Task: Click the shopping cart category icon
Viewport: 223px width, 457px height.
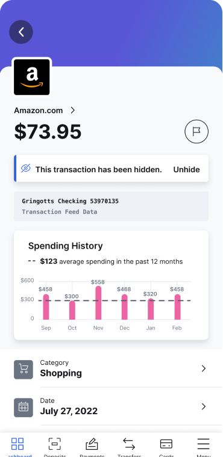Action: tap(24, 370)
